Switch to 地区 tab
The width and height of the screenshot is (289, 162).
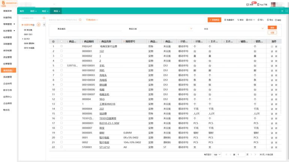point(44,11)
